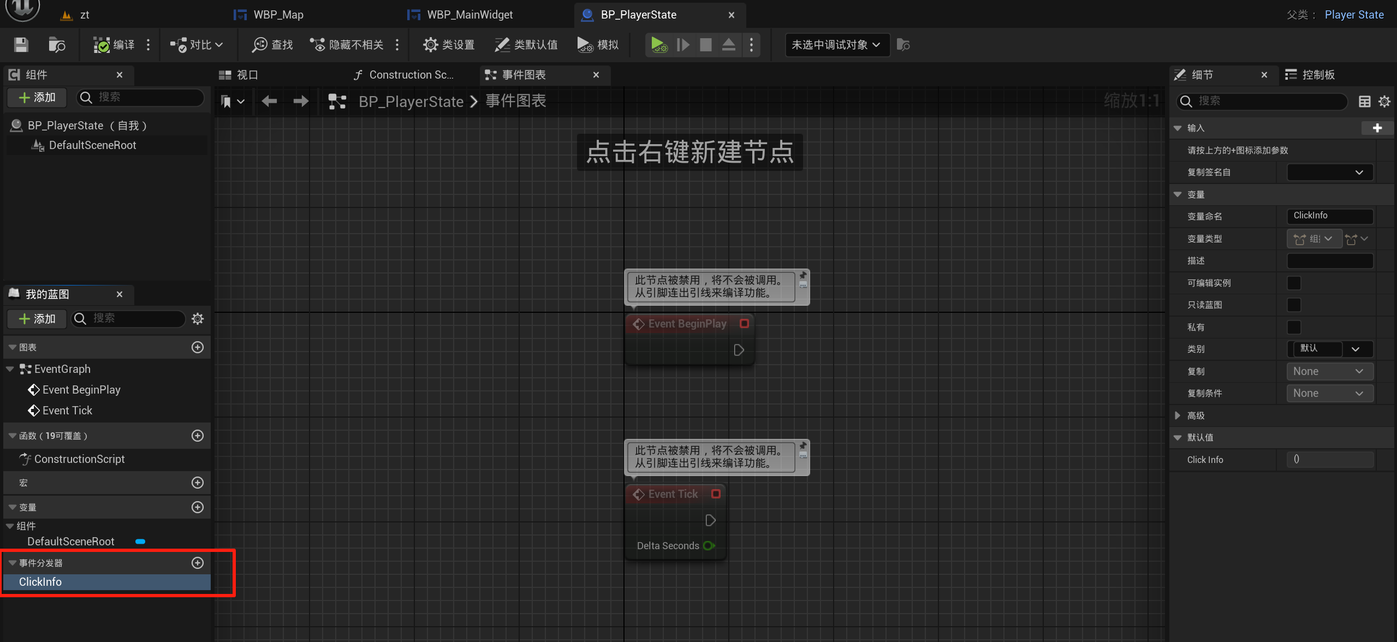Click the 编译 compile button
Screen dimensions: 1397x642
coord(115,45)
